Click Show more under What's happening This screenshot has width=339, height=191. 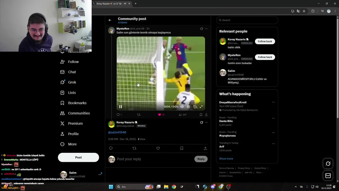pyautogui.click(x=226, y=159)
